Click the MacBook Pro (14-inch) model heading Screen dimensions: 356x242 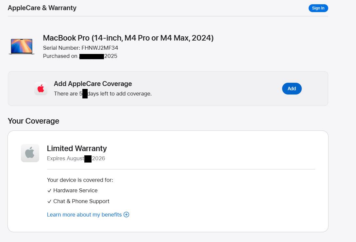tap(128, 38)
